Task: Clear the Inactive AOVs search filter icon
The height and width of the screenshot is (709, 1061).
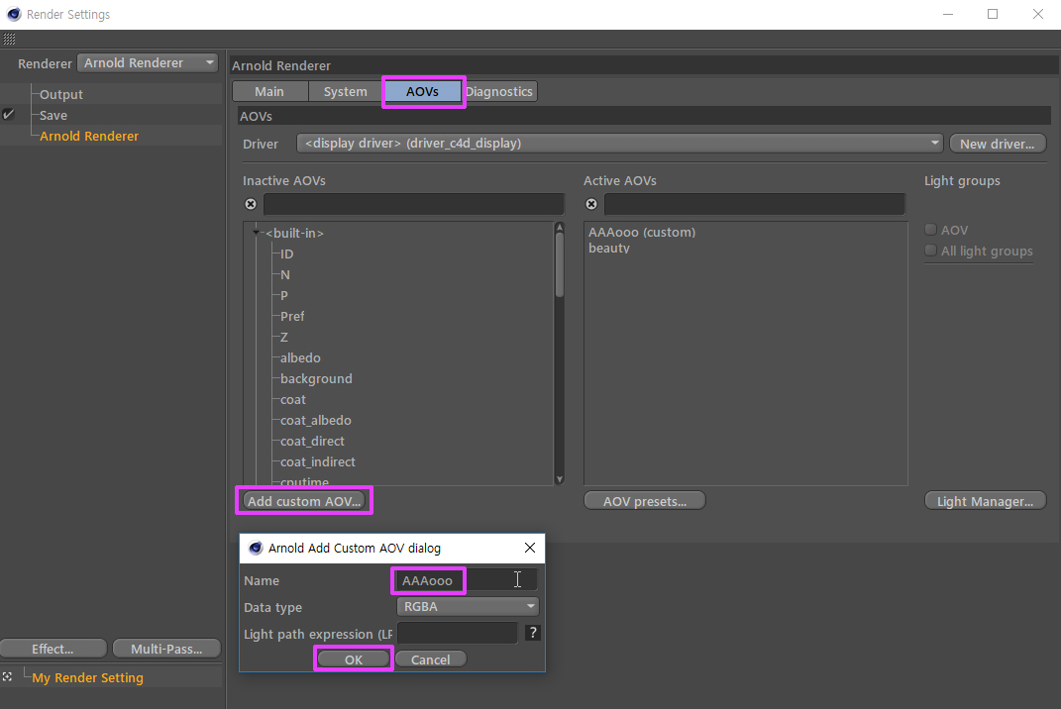Action: (251, 204)
